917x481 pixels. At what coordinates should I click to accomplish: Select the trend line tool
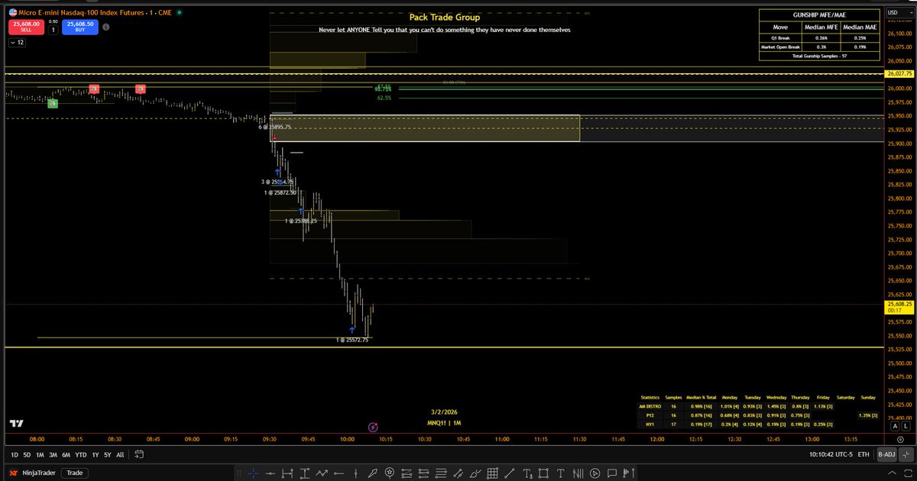(509, 473)
